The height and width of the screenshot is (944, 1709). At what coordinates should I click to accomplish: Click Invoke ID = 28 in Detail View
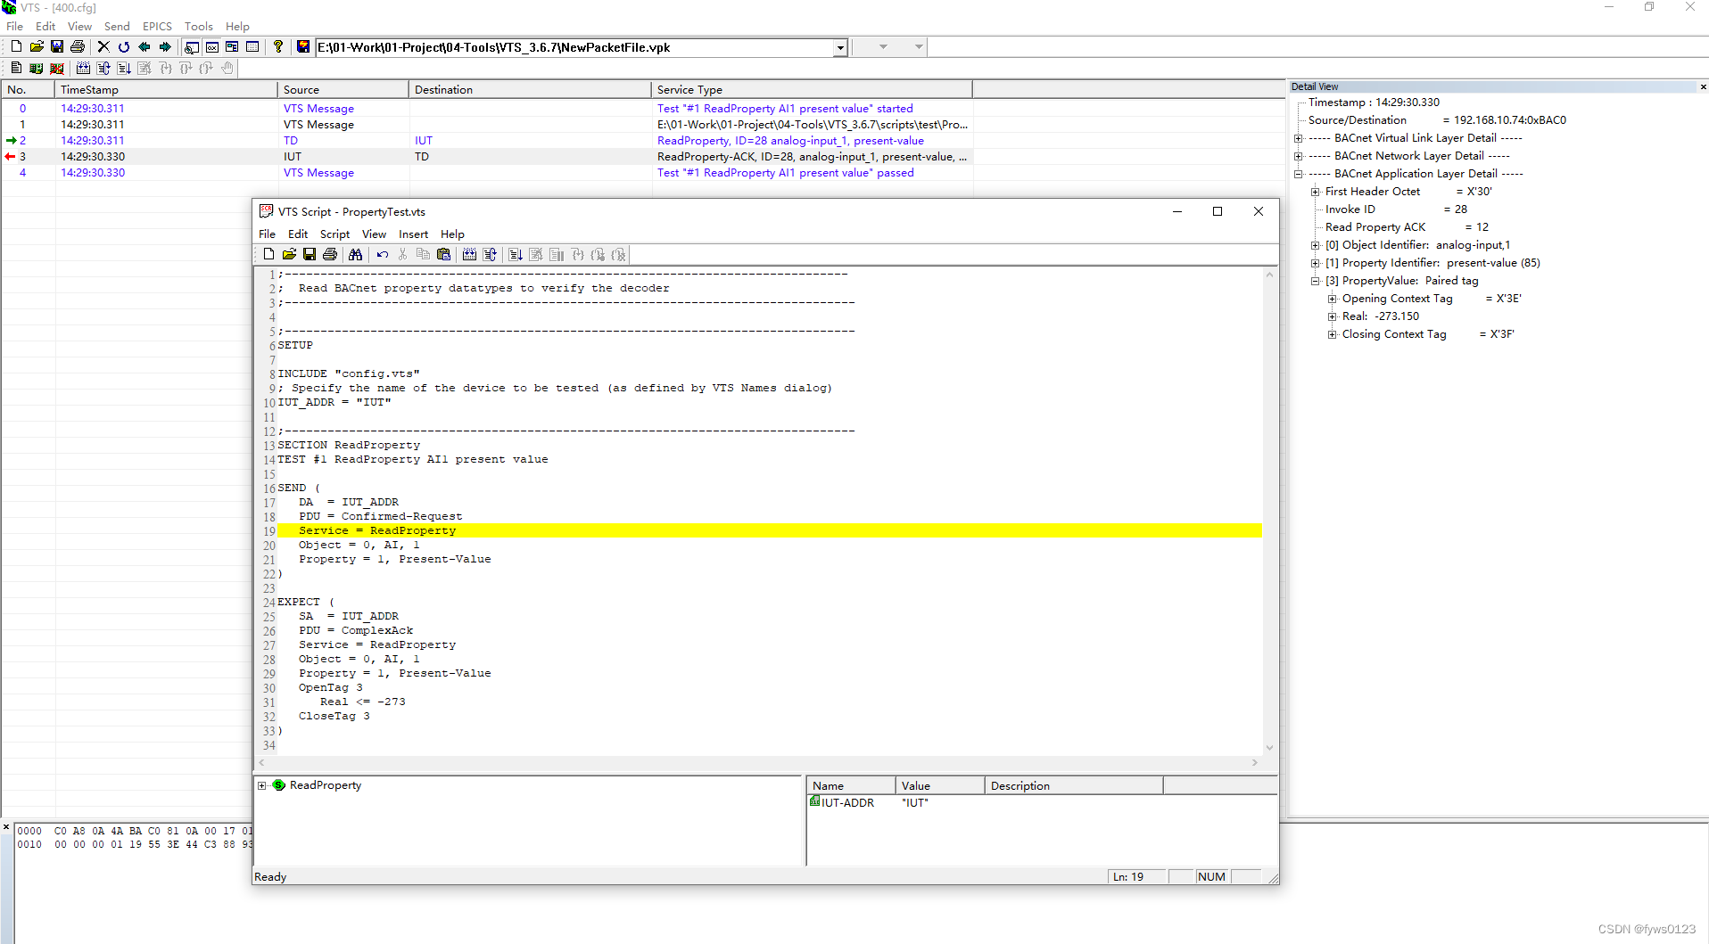coord(1396,209)
